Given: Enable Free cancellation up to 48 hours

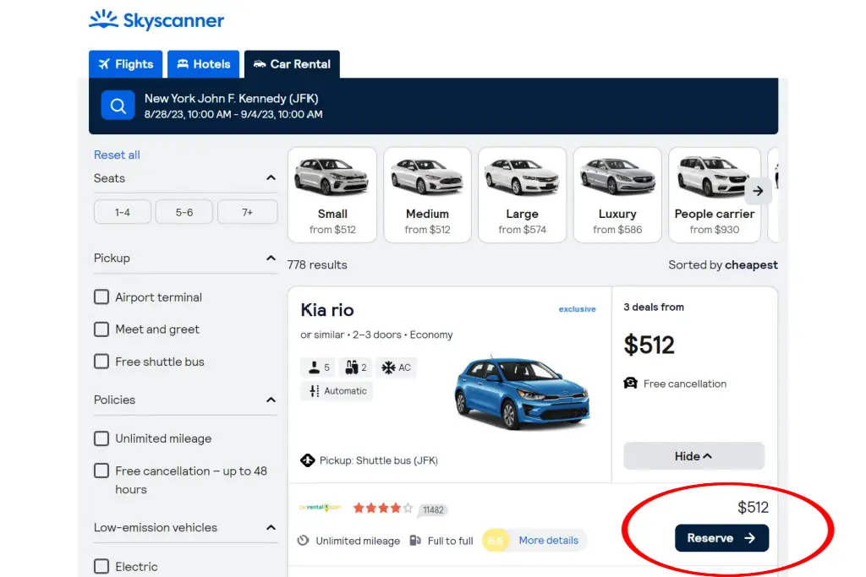Looking at the screenshot, I should [x=101, y=471].
